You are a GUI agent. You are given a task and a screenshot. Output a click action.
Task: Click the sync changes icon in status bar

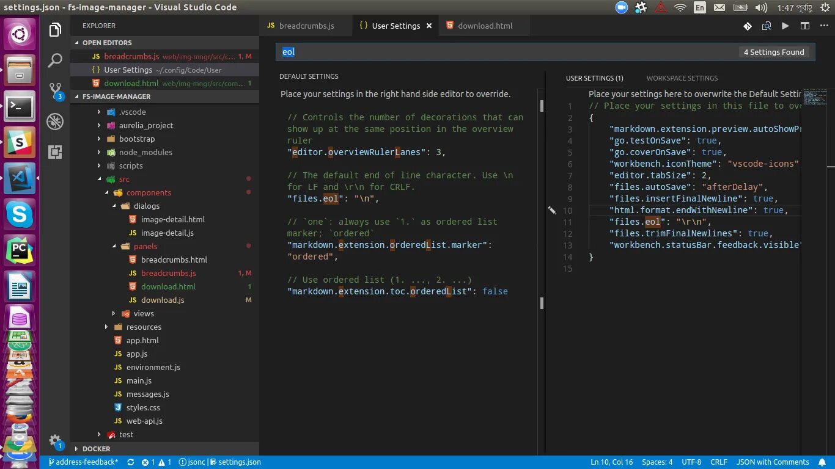(131, 462)
